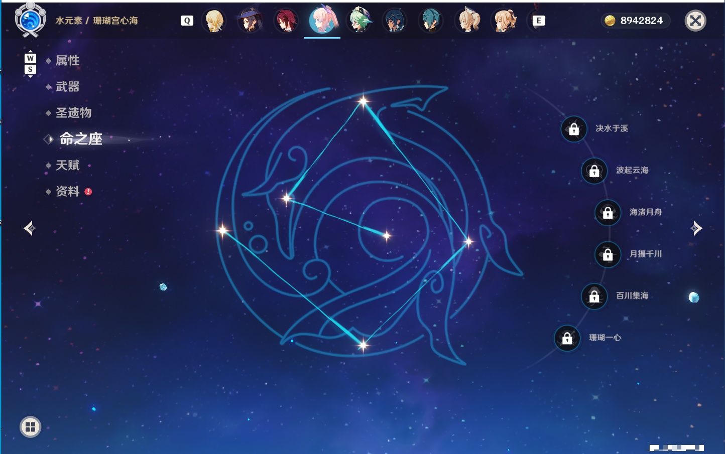Click the star at the spiral's center
This screenshot has height=454, width=725.
(x=387, y=235)
